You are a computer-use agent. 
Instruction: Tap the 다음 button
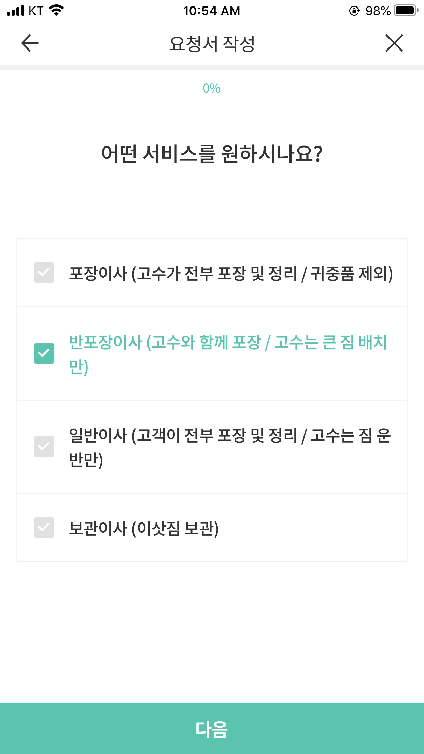(212, 728)
